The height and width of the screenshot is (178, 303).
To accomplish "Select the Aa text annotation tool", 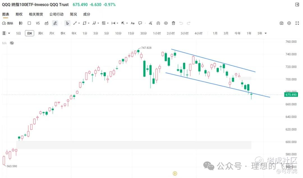I will point(132,23).
